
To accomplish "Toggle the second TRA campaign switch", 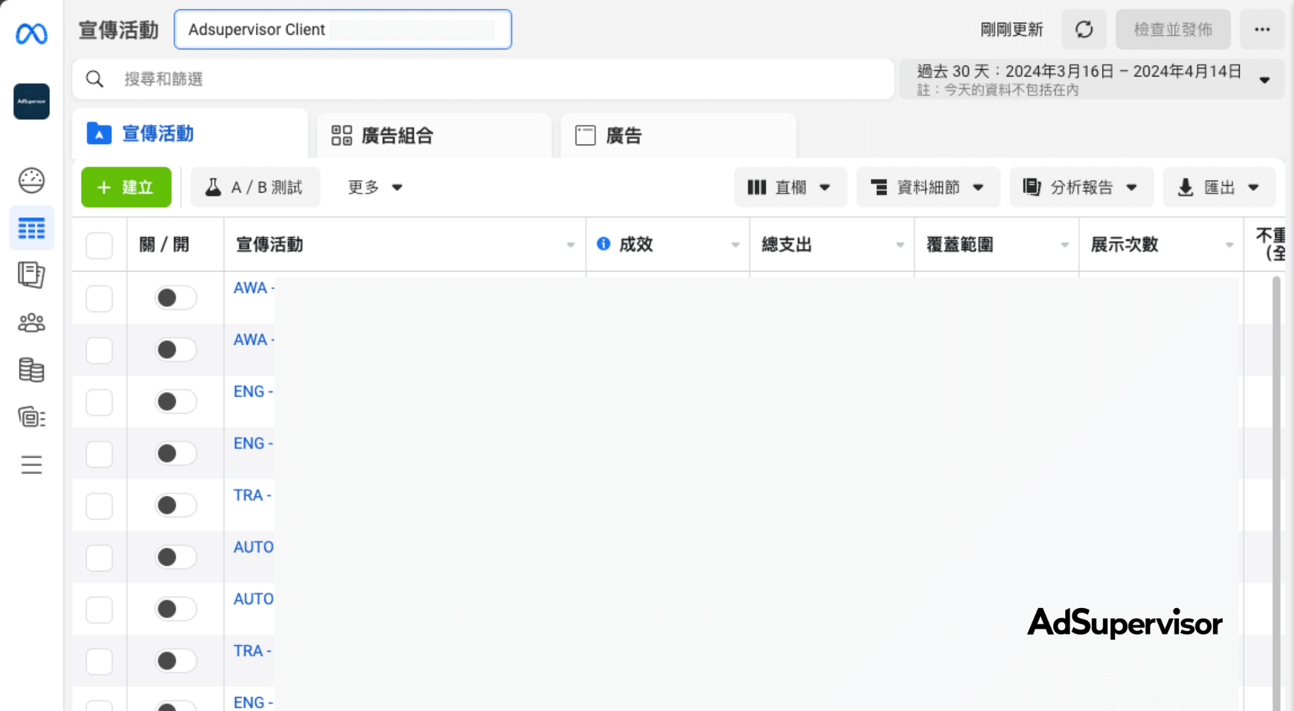I will 176,660.
